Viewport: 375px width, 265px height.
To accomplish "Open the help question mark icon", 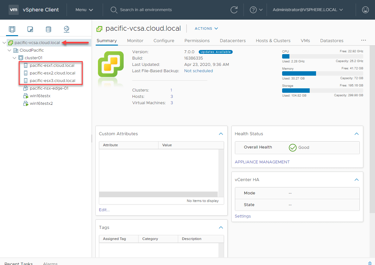I will point(253,10).
